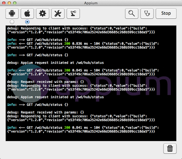The width and height of the screenshot is (182, 159).
Task: Select the iOS platform radio button
Action: [x=27, y=22]
